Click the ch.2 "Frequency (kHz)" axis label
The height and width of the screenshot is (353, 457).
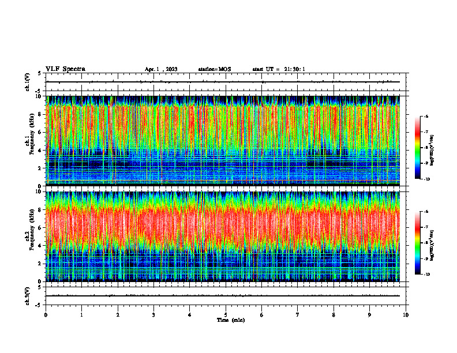tap(31, 230)
